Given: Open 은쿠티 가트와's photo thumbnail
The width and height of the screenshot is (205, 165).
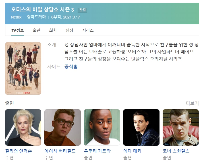Looking at the screenshot, I should point(102,127).
